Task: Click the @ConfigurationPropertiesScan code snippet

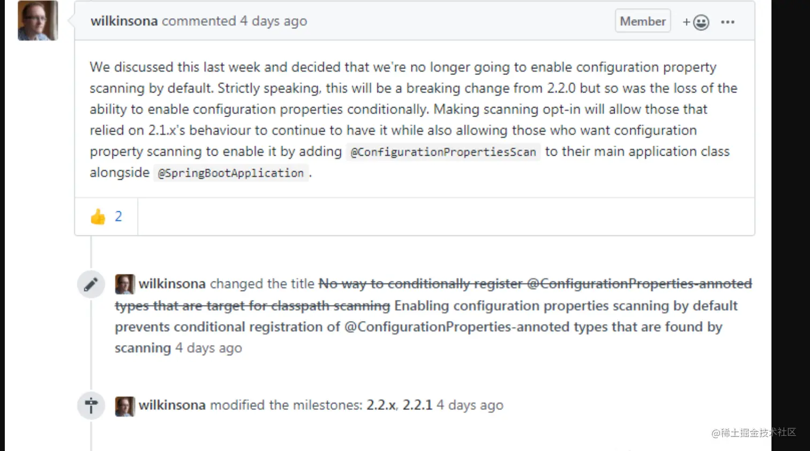Action: (x=443, y=152)
